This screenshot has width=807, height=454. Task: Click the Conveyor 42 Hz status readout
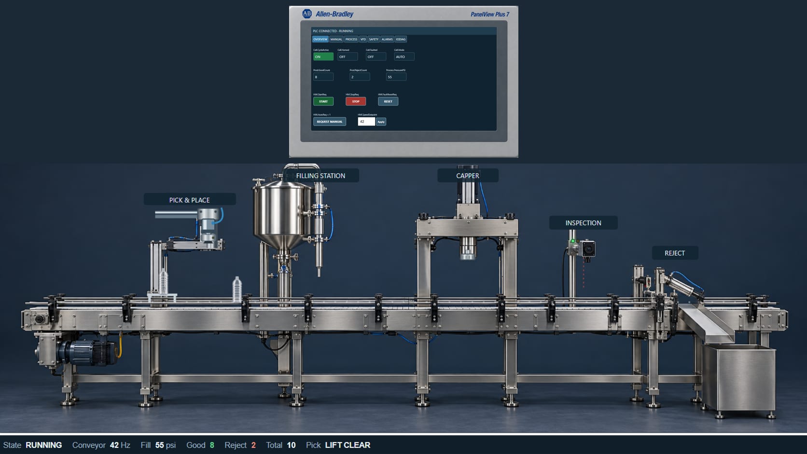point(101,445)
